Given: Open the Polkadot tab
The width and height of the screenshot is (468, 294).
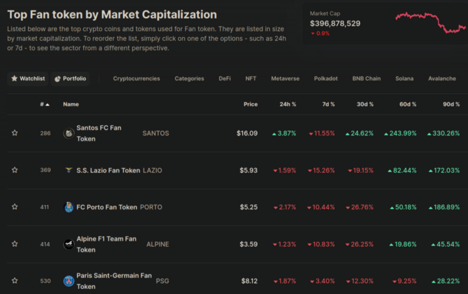Looking at the screenshot, I should pos(326,79).
